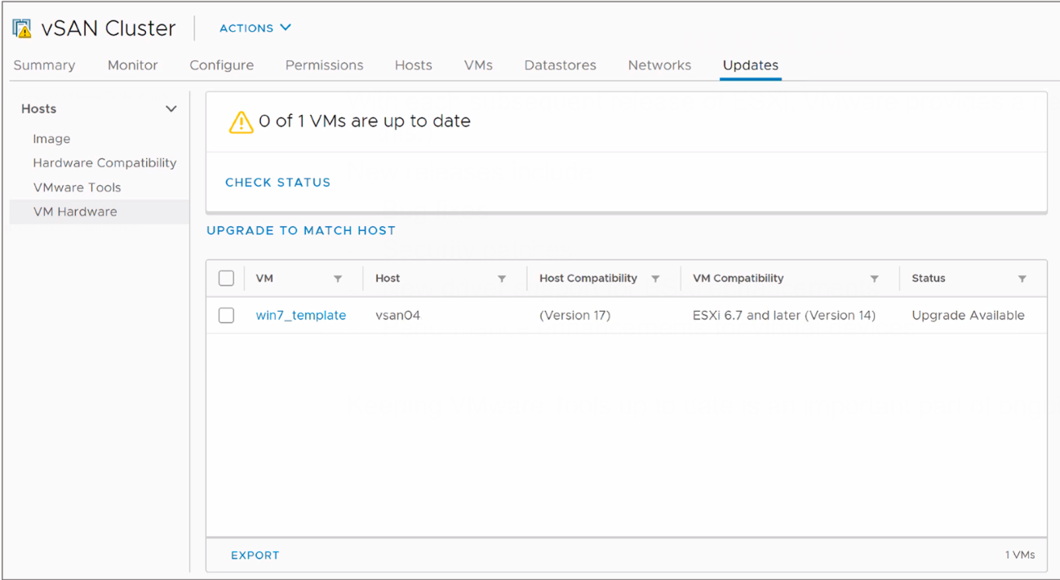Open the Host Compatibility column filter
The height and width of the screenshot is (580, 1060).
pos(655,279)
